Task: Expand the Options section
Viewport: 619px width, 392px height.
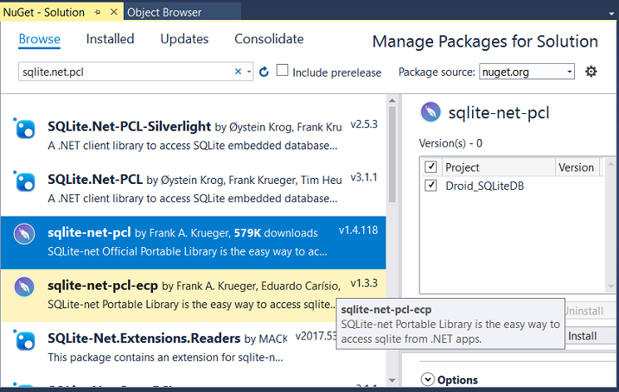Action: pyautogui.click(x=428, y=379)
